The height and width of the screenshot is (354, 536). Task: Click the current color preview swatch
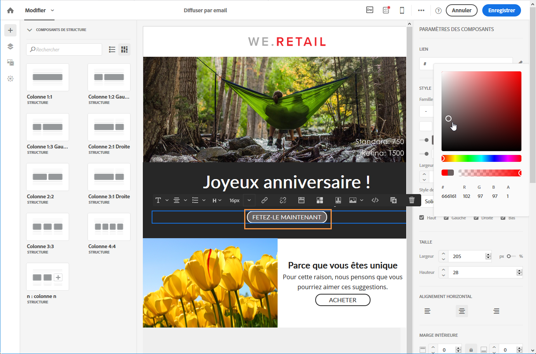click(x=448, y=173)
